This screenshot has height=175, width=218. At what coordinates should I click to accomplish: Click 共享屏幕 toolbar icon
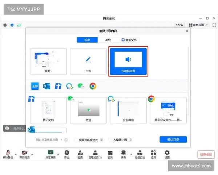pos(51,154)
